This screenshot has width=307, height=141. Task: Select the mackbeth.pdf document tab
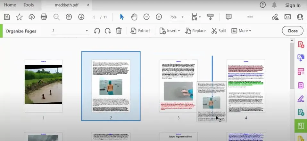[67, 5]
